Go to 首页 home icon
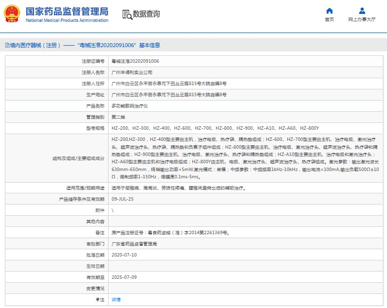 (x=329, y=11)
